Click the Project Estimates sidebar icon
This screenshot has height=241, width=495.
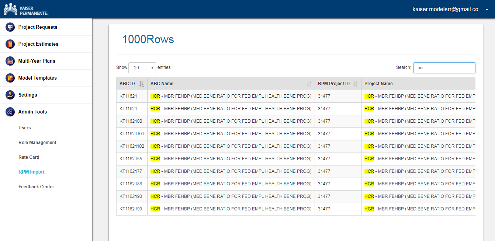coord(10,44)
